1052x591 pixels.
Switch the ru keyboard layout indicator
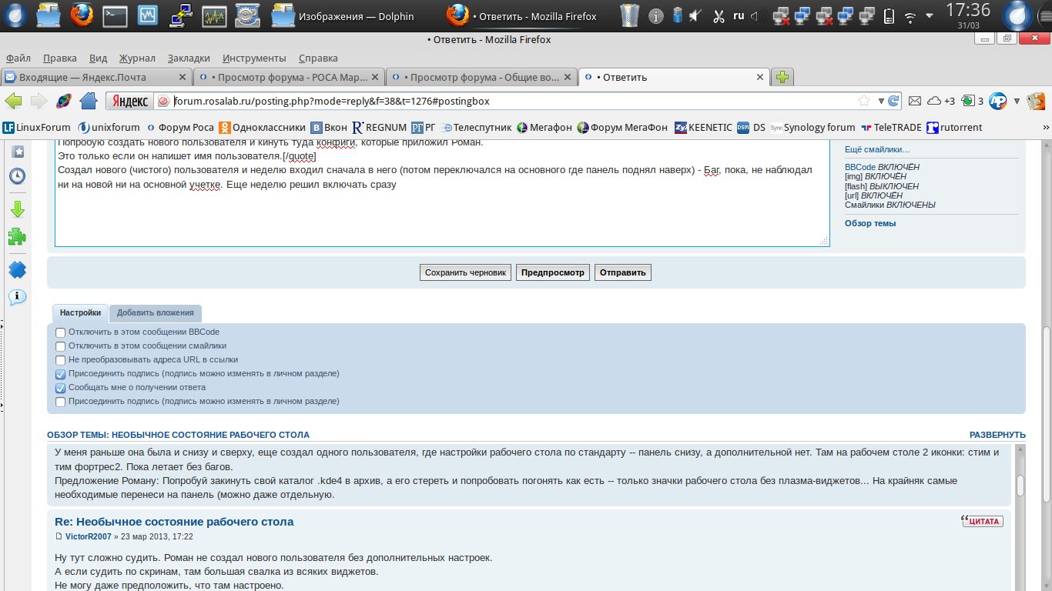coord(739,15)
